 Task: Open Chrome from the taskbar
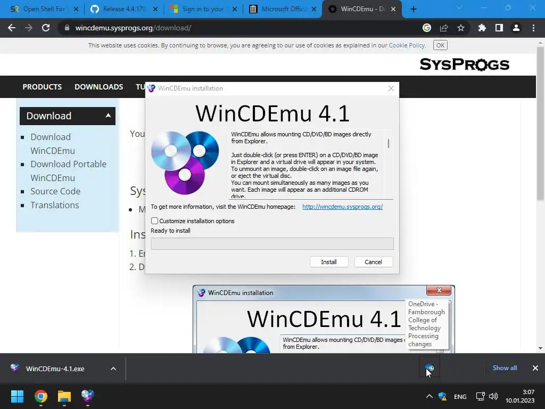click(40, 396)
